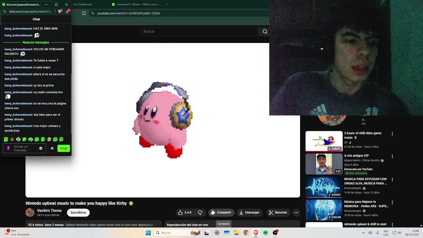Open Google Chrome from taskbar

pos(246,233)
